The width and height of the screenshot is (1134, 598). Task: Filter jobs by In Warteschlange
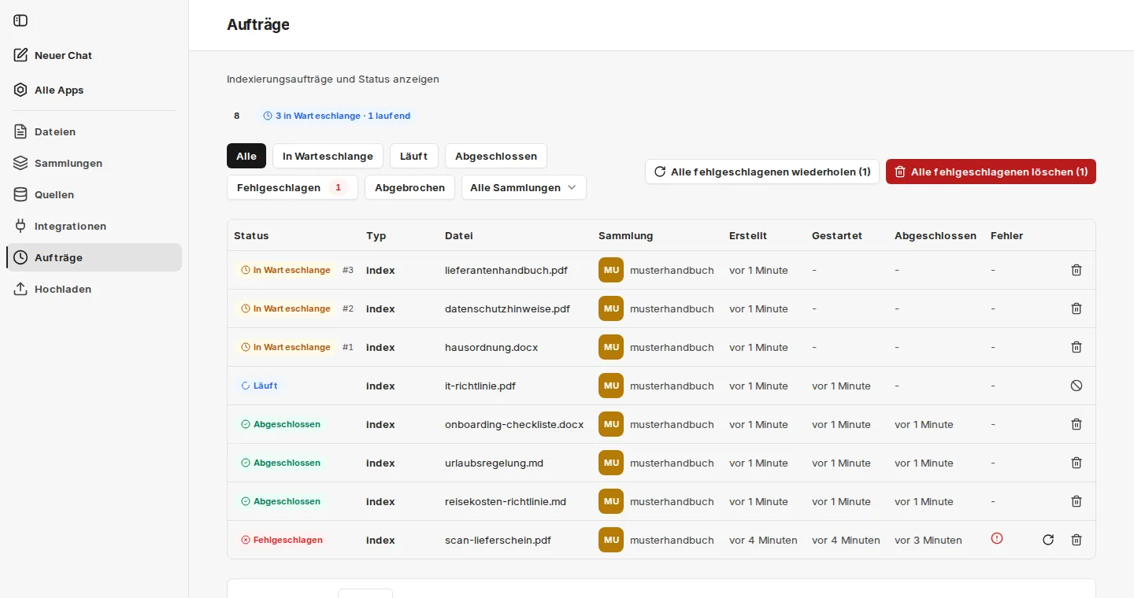328,156
